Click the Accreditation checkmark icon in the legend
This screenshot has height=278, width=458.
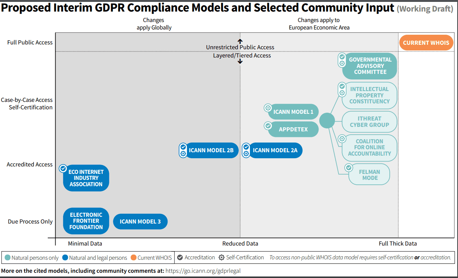180,257
